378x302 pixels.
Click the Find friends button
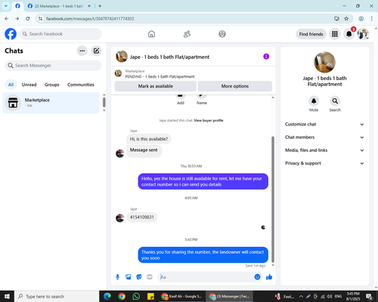(311, 34)
